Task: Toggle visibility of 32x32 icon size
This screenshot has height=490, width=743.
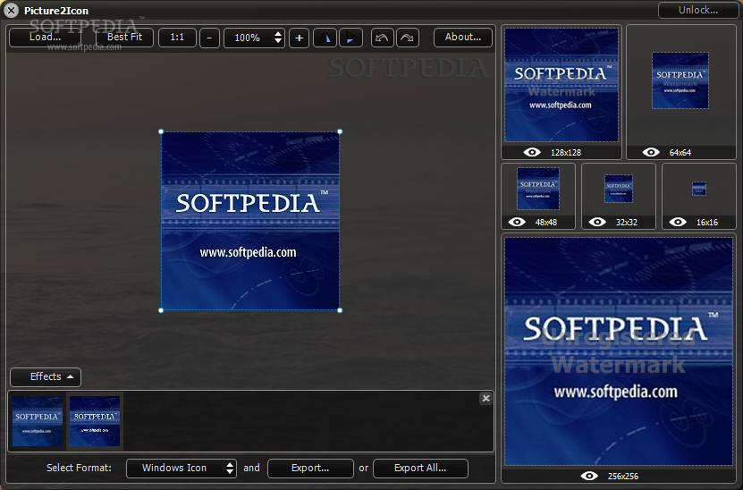Action: [597, 222]
